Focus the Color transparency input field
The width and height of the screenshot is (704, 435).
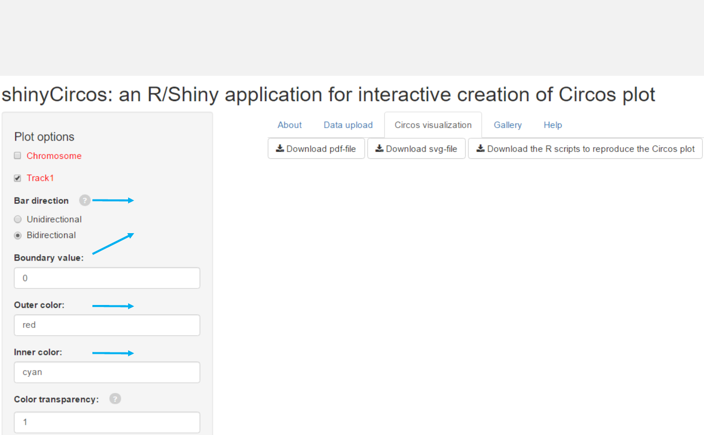point(107,422)
